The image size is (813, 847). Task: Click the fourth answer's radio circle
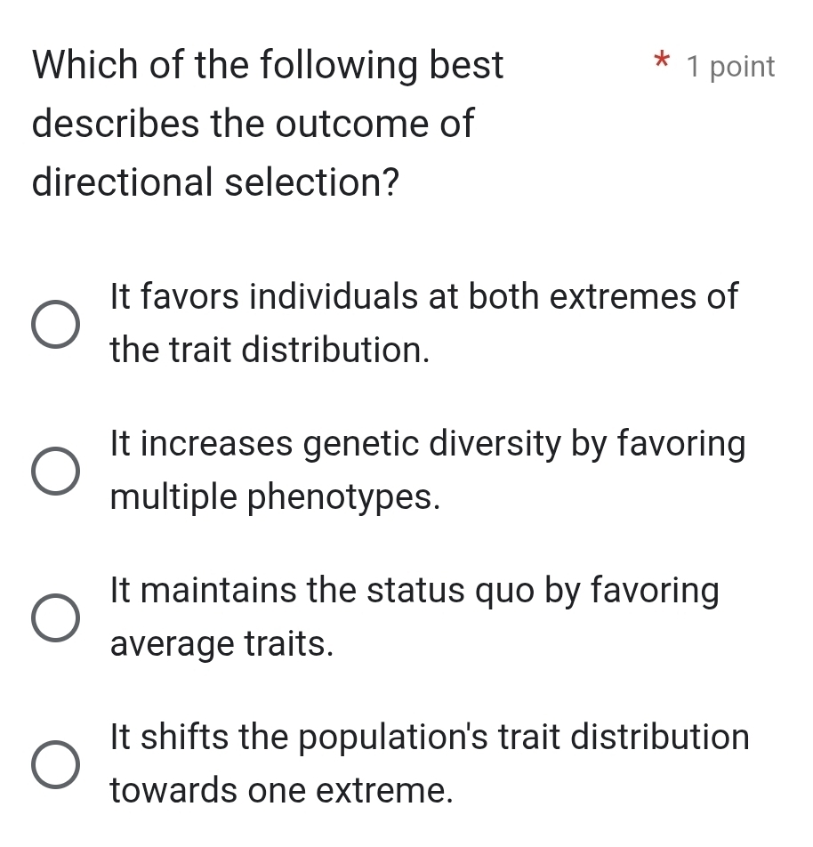(56, 765)
